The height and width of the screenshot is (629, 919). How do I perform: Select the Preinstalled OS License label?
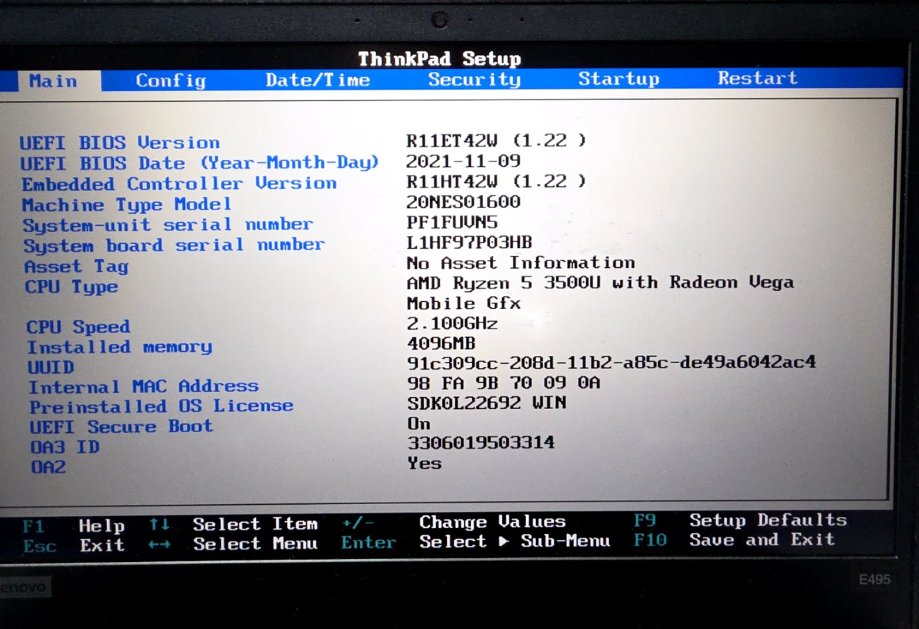pyautogui.click(x=162, y=406)
